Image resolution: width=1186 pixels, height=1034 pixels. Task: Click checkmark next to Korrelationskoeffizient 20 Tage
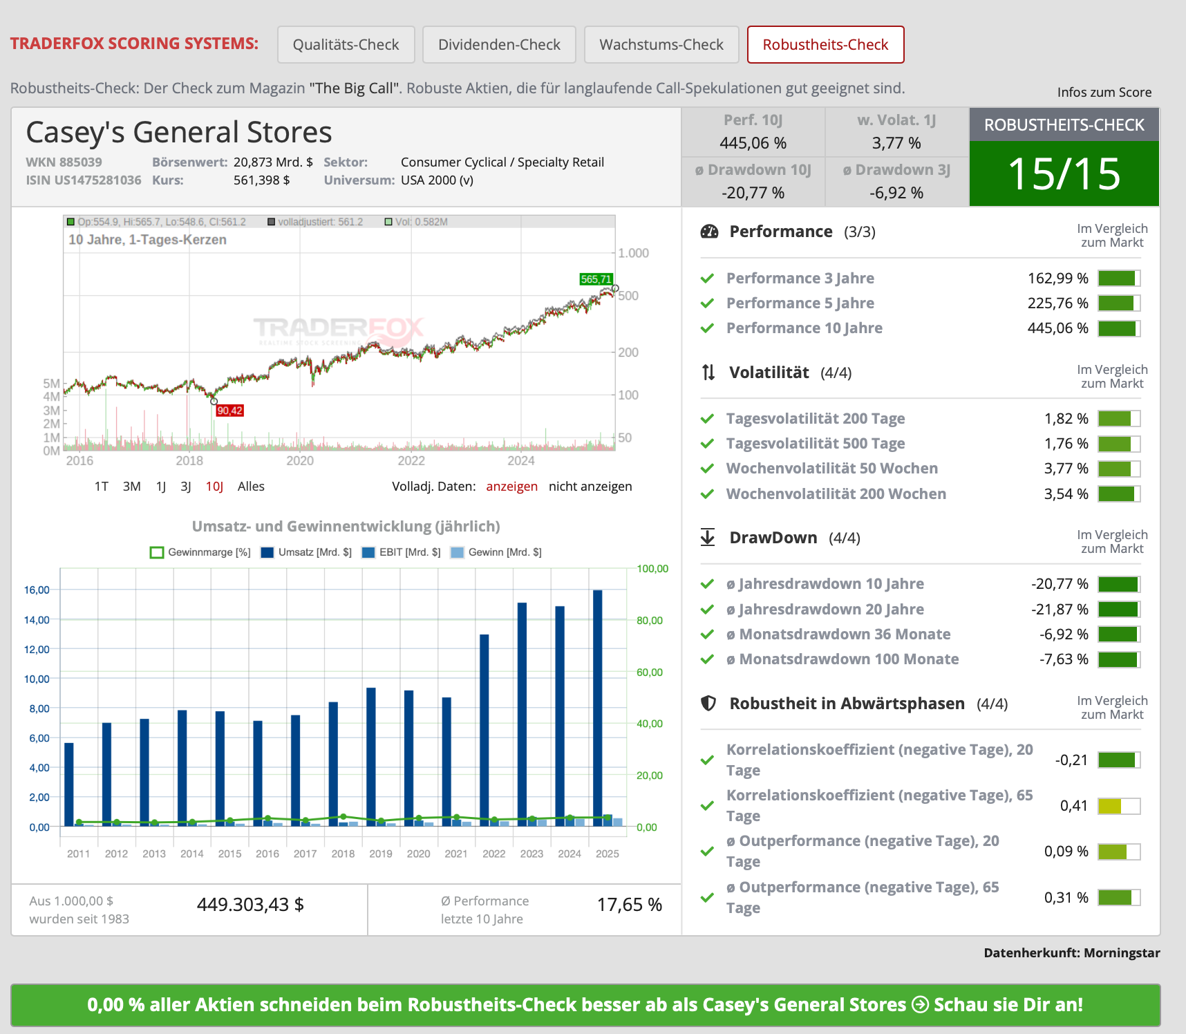pos(707,760)
